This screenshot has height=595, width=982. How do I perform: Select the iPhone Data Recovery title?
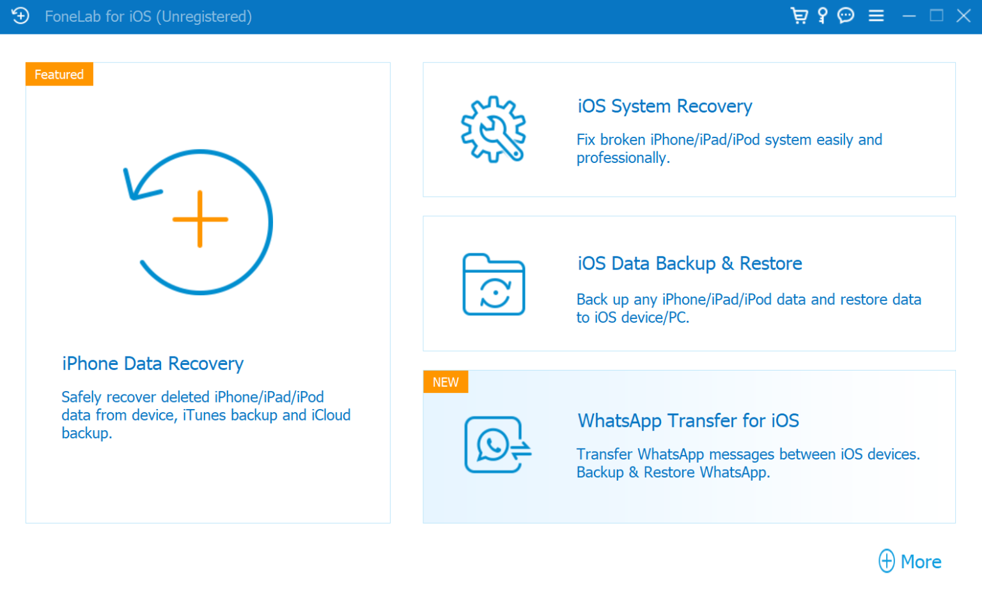(x=153, y=364)
